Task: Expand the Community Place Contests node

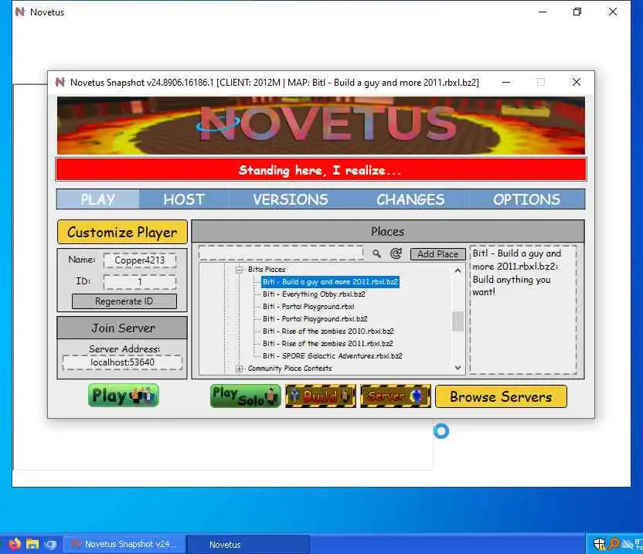Action: [239, 369]
